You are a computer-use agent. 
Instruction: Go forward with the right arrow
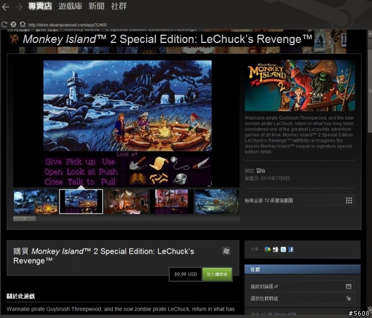click(x=19, y=6)
